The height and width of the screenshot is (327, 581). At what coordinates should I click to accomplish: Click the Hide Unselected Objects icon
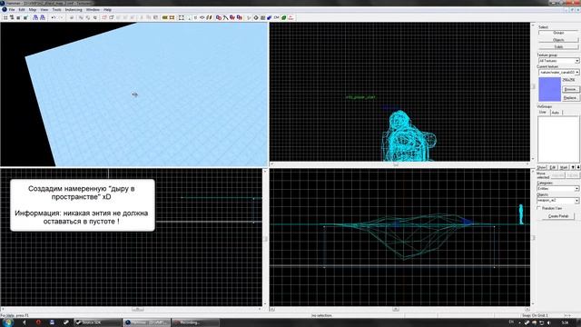[112, 17]
